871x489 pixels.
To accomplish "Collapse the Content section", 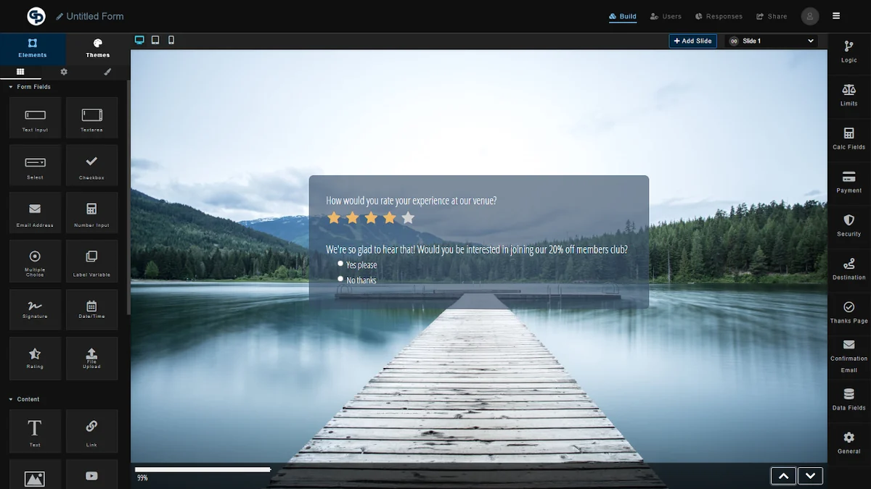I will click(x=11, y=399).
